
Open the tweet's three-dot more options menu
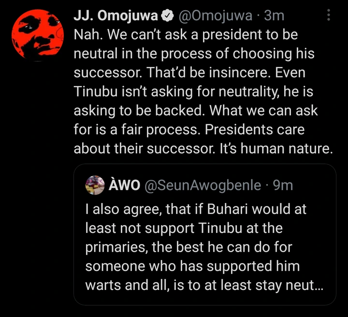coord(329,16)
